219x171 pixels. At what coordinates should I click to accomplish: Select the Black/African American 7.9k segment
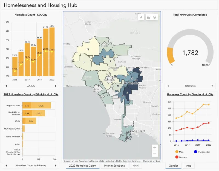coord(38,113)
